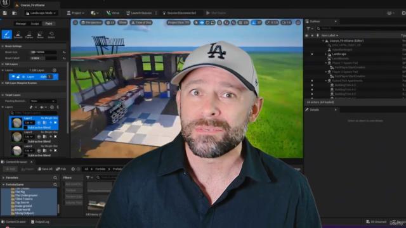Adjust the Brush Falloff slider field
Viewport: 406px width, 228px height.
[x=43, y=58]
